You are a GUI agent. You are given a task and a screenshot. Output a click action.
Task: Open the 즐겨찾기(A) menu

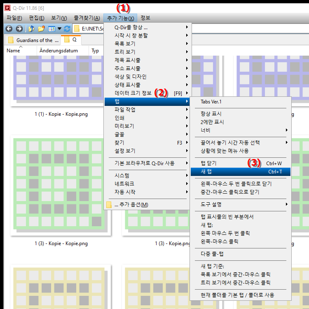point(87,18)
